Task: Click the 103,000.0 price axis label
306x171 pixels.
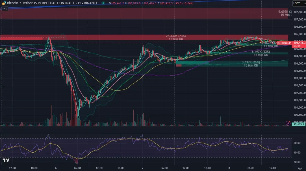Action: point(300,78)
